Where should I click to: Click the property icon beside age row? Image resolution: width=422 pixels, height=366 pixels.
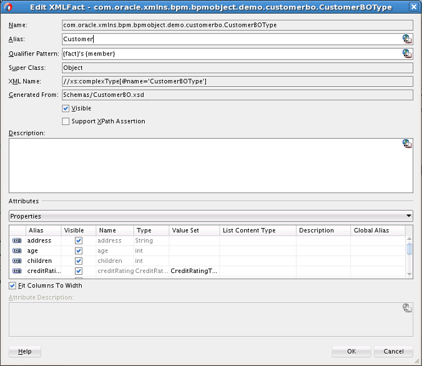click(x=17, y=250)
